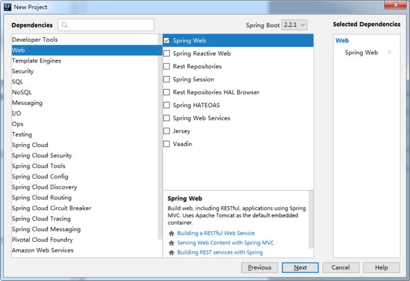Select the Spring Cloud category
This screenshot has height=281, width=410.
[85, 145]
